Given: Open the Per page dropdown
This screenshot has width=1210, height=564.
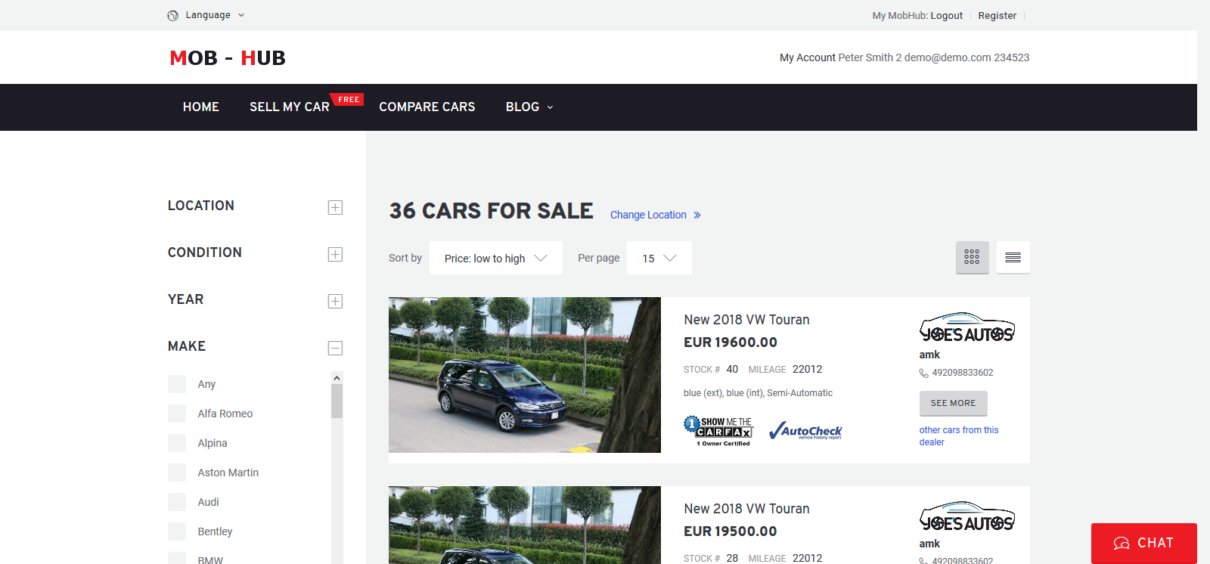Looking at the screenshot, I should pos(659,259).
